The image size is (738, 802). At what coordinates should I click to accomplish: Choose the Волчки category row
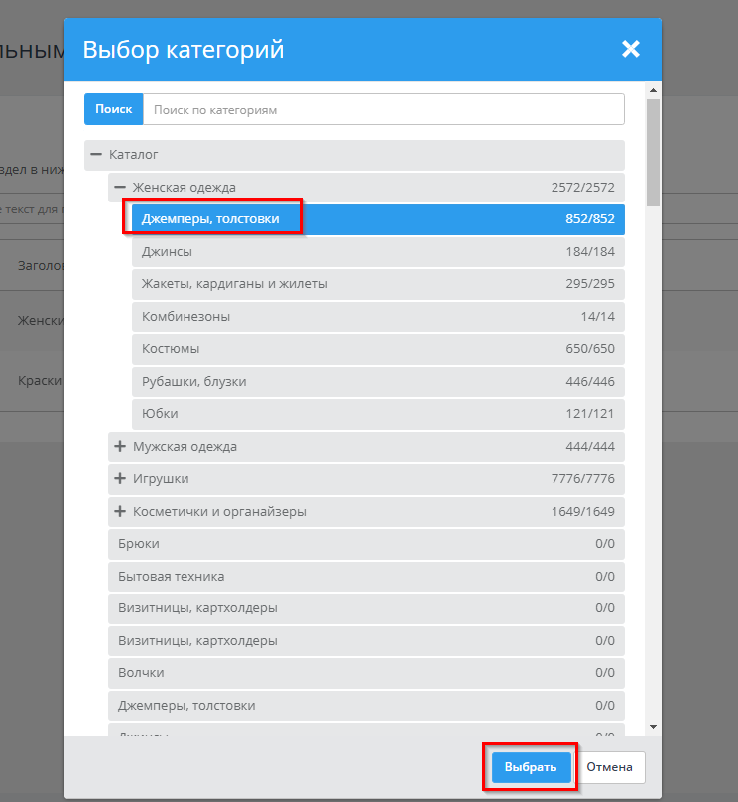366,672
